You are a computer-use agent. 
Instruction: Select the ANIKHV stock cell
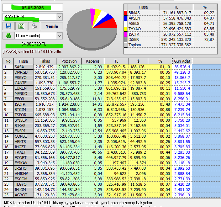click(x=23, y=174)
